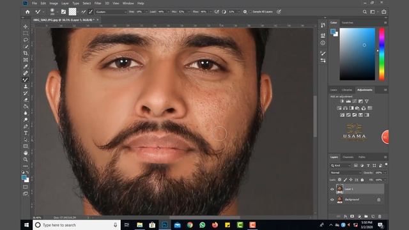Click the hue spectrum slider
The width and height of the screenshot is (409, 230).
382,54
